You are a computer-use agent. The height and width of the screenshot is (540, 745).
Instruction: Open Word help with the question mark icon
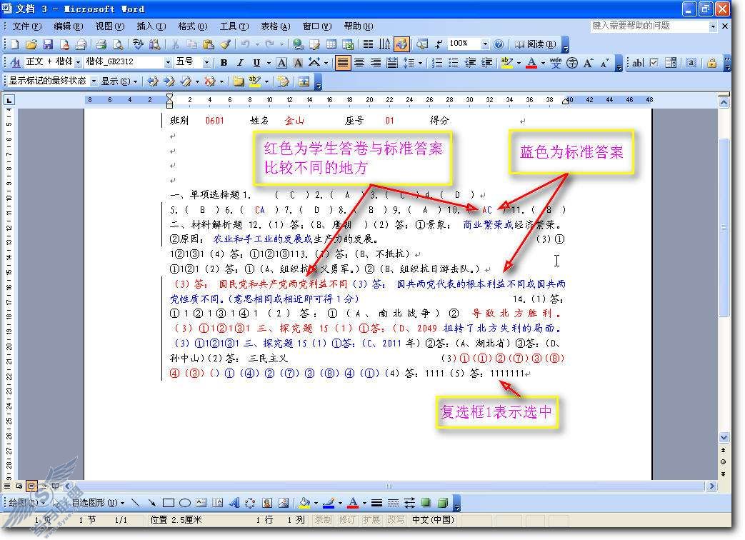[x=499, y=45]
